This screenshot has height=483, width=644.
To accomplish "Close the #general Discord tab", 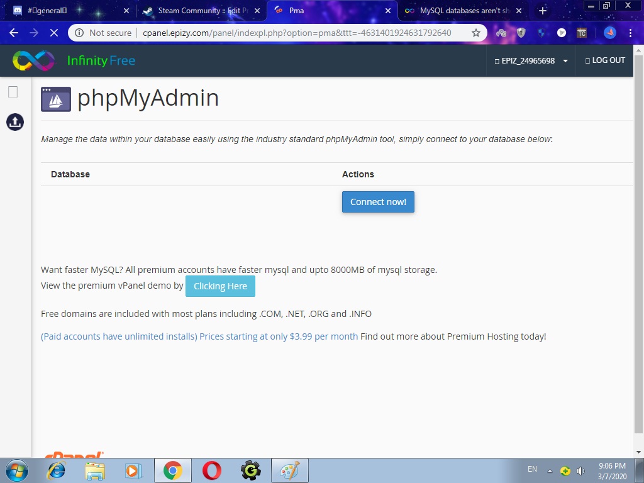I will pos(126,11).
